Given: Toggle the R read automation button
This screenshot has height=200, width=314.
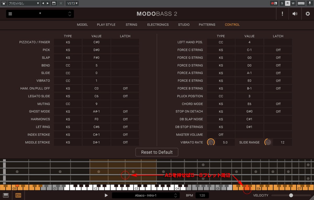Looking at the screenshot, I should (x=288, y=3).
